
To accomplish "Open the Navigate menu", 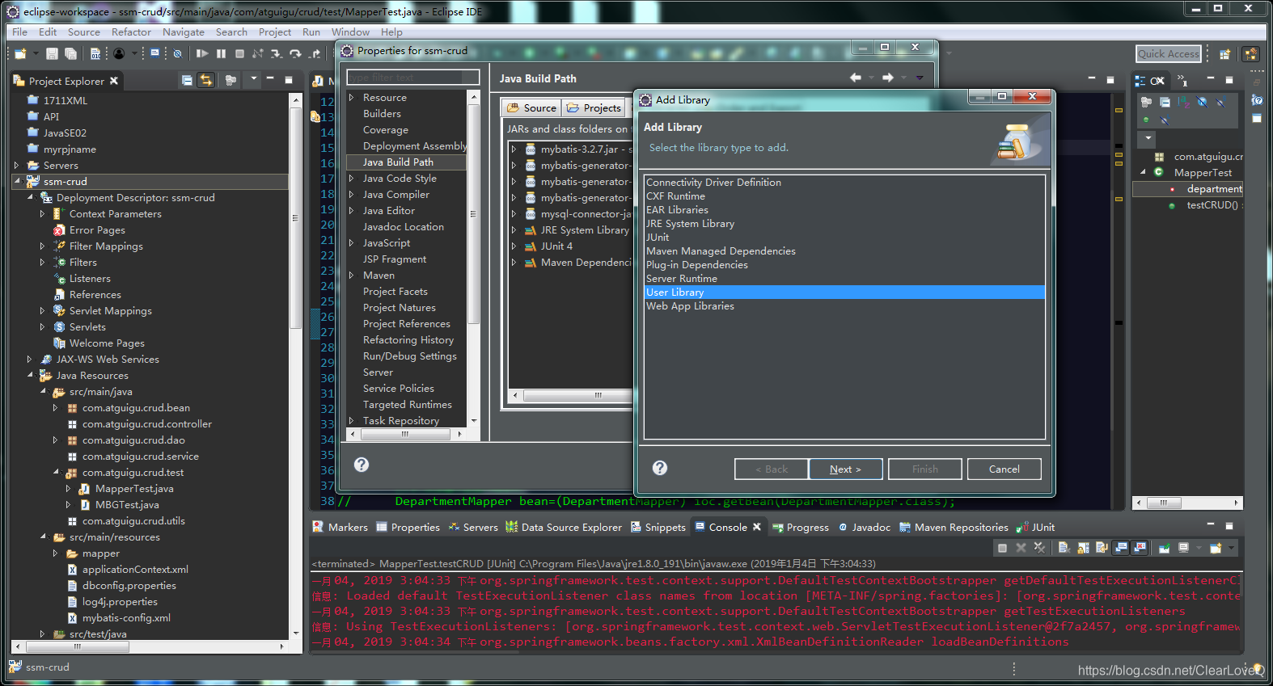I will (x=184, y=32).
